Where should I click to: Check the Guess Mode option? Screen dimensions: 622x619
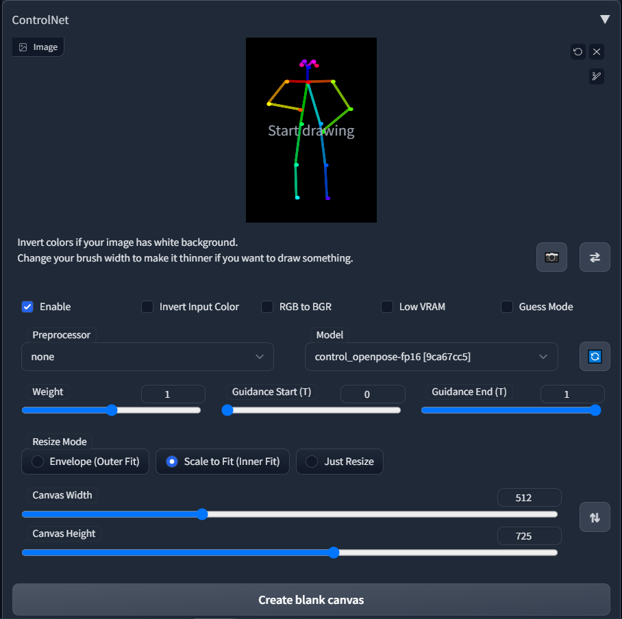pos(507,307)
